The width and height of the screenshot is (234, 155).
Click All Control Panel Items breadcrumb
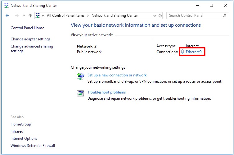[x=65, y=16]
